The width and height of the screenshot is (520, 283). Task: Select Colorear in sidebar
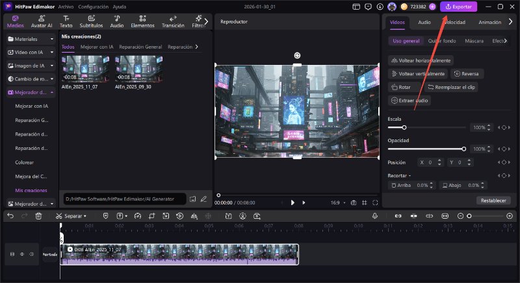[24, 162]
